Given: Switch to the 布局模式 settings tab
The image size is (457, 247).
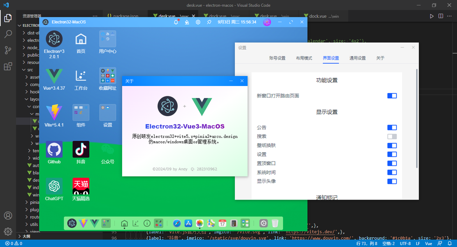Looking at the screenshot, I should tap(304, 58).
